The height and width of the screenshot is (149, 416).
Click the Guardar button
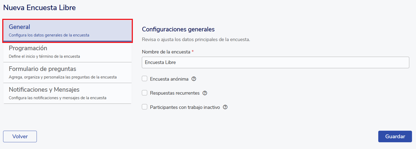pyautogui.click(x=395, y=136)
